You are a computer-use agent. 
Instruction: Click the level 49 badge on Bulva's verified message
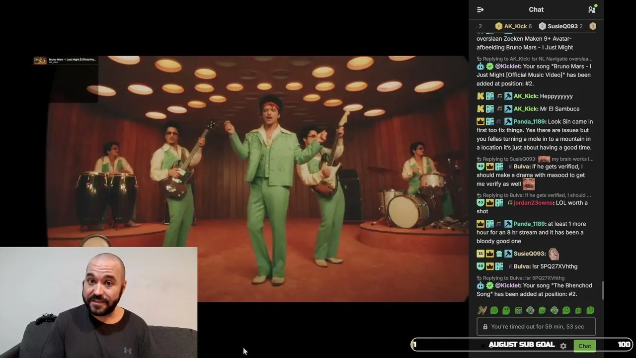click(x=480, y=167)
